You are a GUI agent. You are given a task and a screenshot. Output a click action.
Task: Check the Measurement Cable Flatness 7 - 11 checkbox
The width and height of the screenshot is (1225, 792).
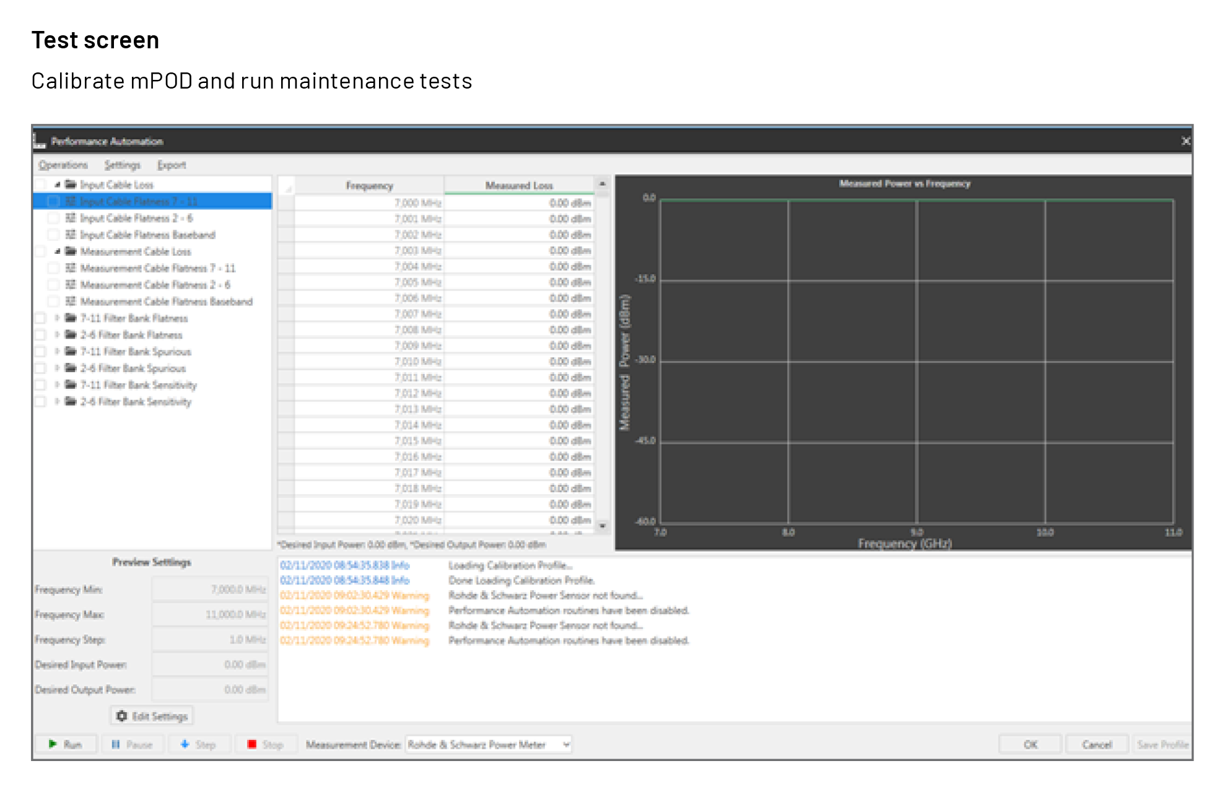(x=54, y=268)
